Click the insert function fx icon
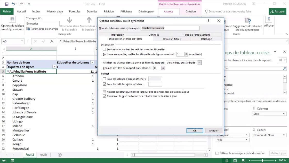The image size is (289, 163). [52, 41]
